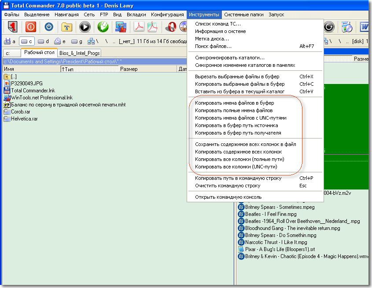Open the 'Файлы' menu
The height and width of the screenshot is (288, 372).
click(x=11, y=15)
